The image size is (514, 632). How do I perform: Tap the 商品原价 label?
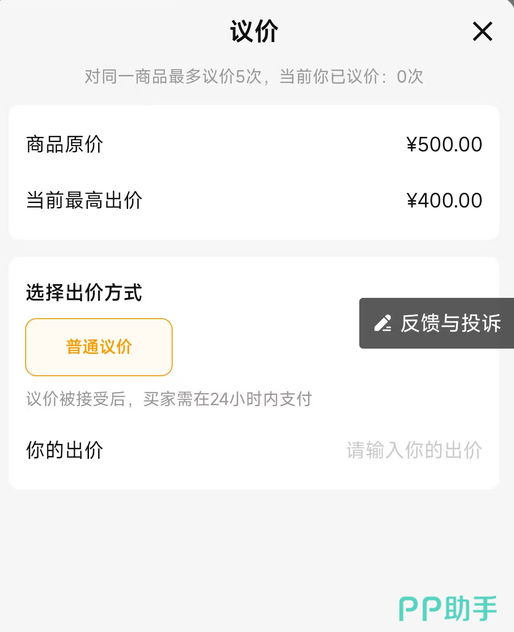pos(64,144)
